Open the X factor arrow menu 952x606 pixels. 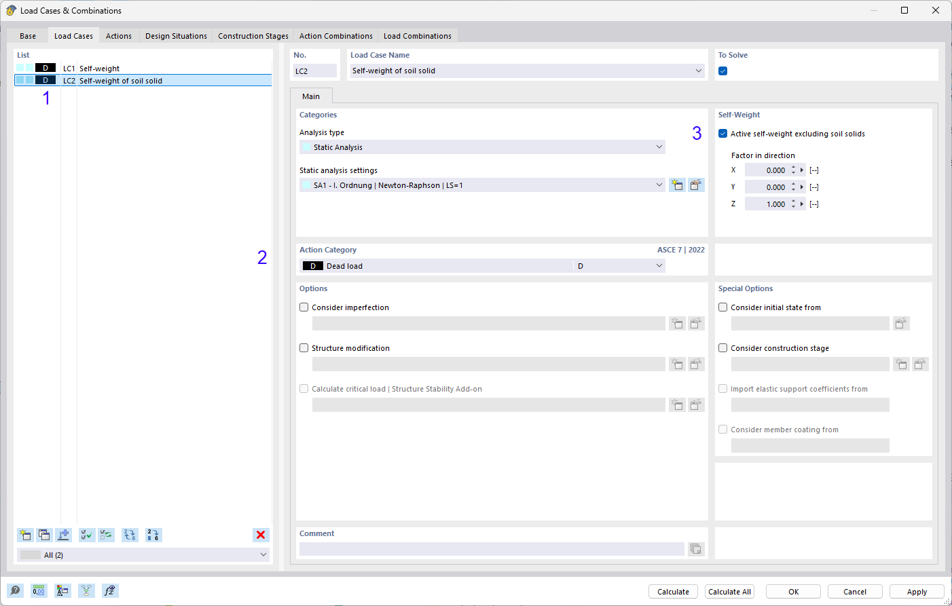pos(802,170)
